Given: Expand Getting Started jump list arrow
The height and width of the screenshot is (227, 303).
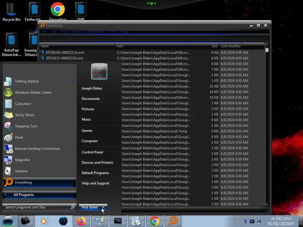Looking at the screenshot, I should (x=72, y=81).
